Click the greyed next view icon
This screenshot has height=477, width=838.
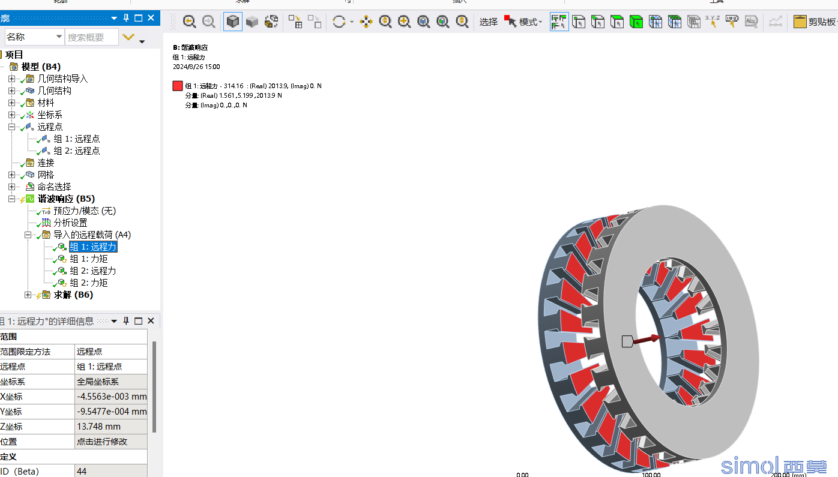pos(209,22)
